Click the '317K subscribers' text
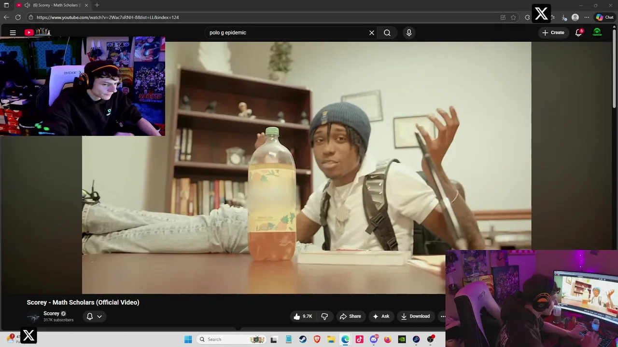Image resolution: width=618 pixels, height=347 pixels. pyautogui.click(x=58, y=320)
